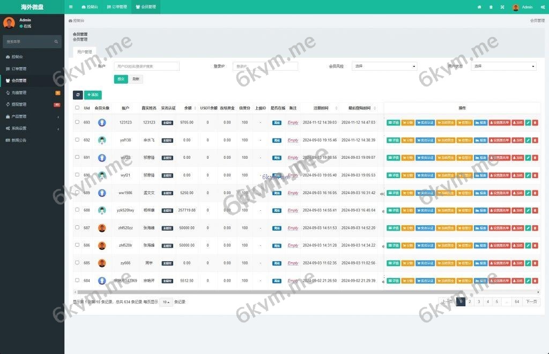Click the green 提交 search button
This screenshot has height=354, width=549.
click(x=121, y=79)
